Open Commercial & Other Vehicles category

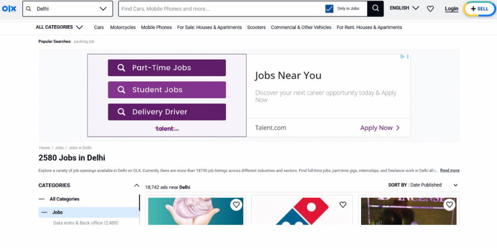[301, 28]
